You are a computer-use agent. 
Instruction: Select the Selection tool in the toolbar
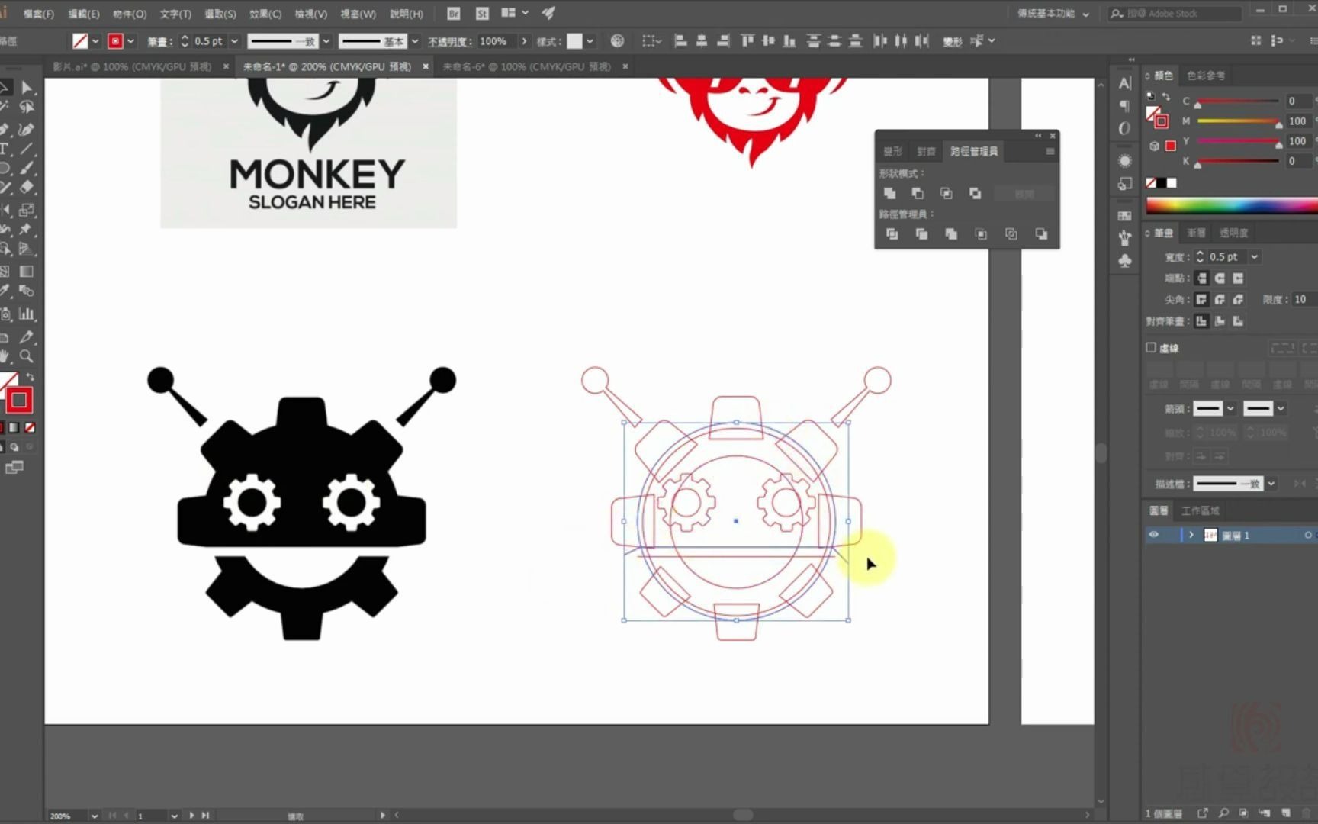pos(7,87)
